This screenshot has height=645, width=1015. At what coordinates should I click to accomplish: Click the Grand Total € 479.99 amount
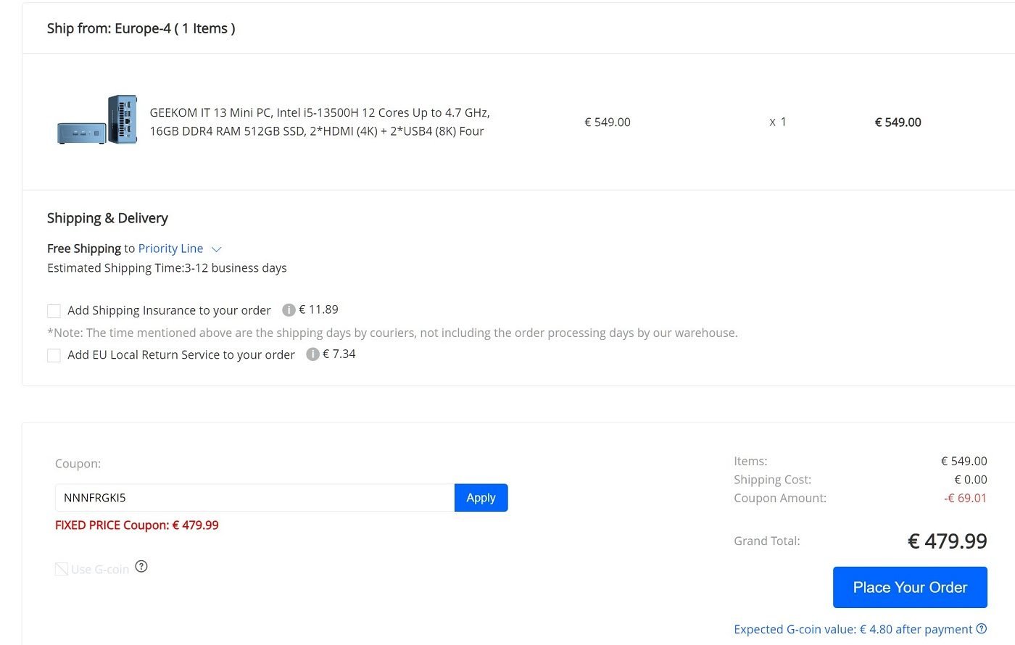(948, 541)
